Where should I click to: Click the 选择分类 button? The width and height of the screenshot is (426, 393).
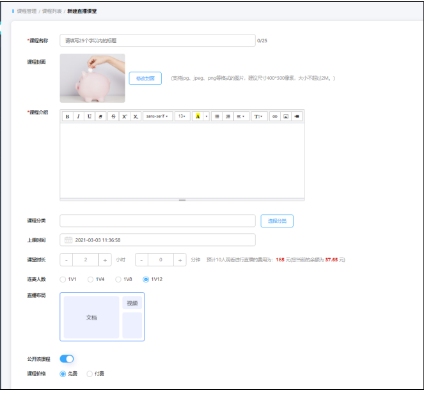(x=277, y=221)
